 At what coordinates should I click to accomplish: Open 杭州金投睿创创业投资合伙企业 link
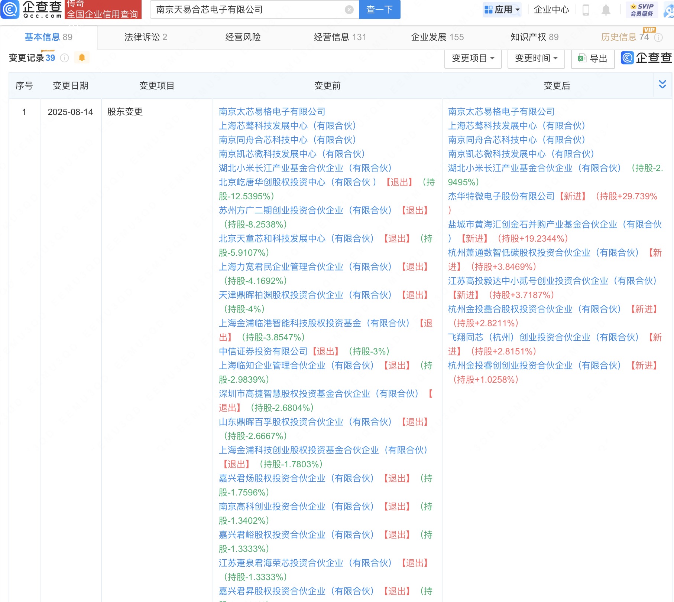coord(535,366)
